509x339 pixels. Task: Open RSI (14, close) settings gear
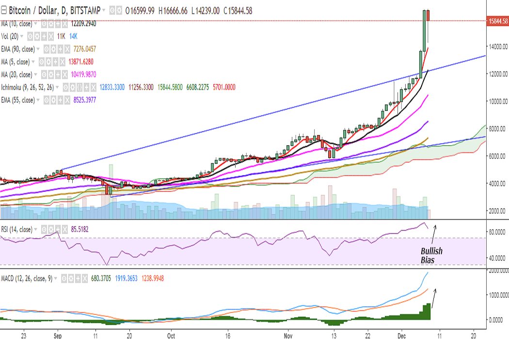pyautogui.click(x=51, y=230)
